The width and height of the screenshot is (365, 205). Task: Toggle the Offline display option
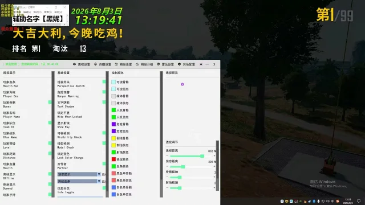coord(50,174)
